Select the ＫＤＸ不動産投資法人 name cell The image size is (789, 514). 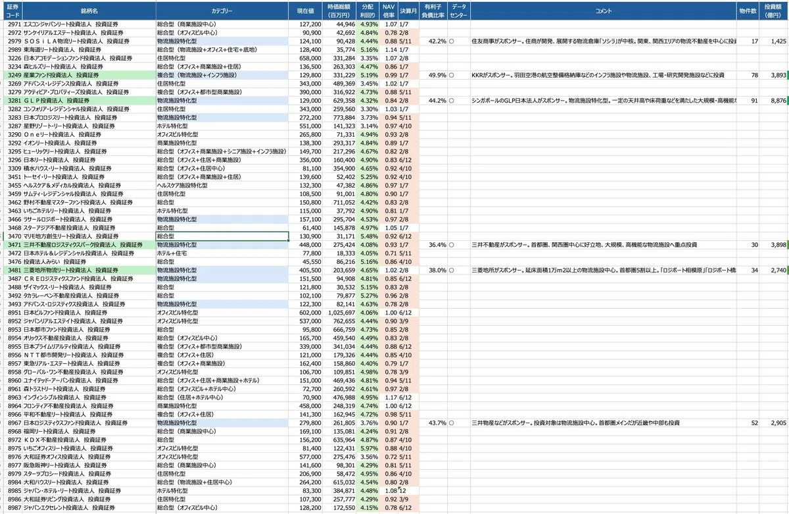coord(89,440)
